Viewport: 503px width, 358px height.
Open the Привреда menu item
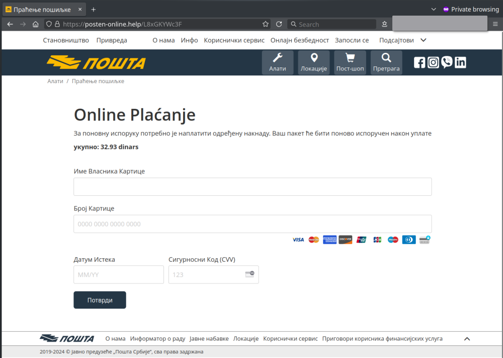112,40
